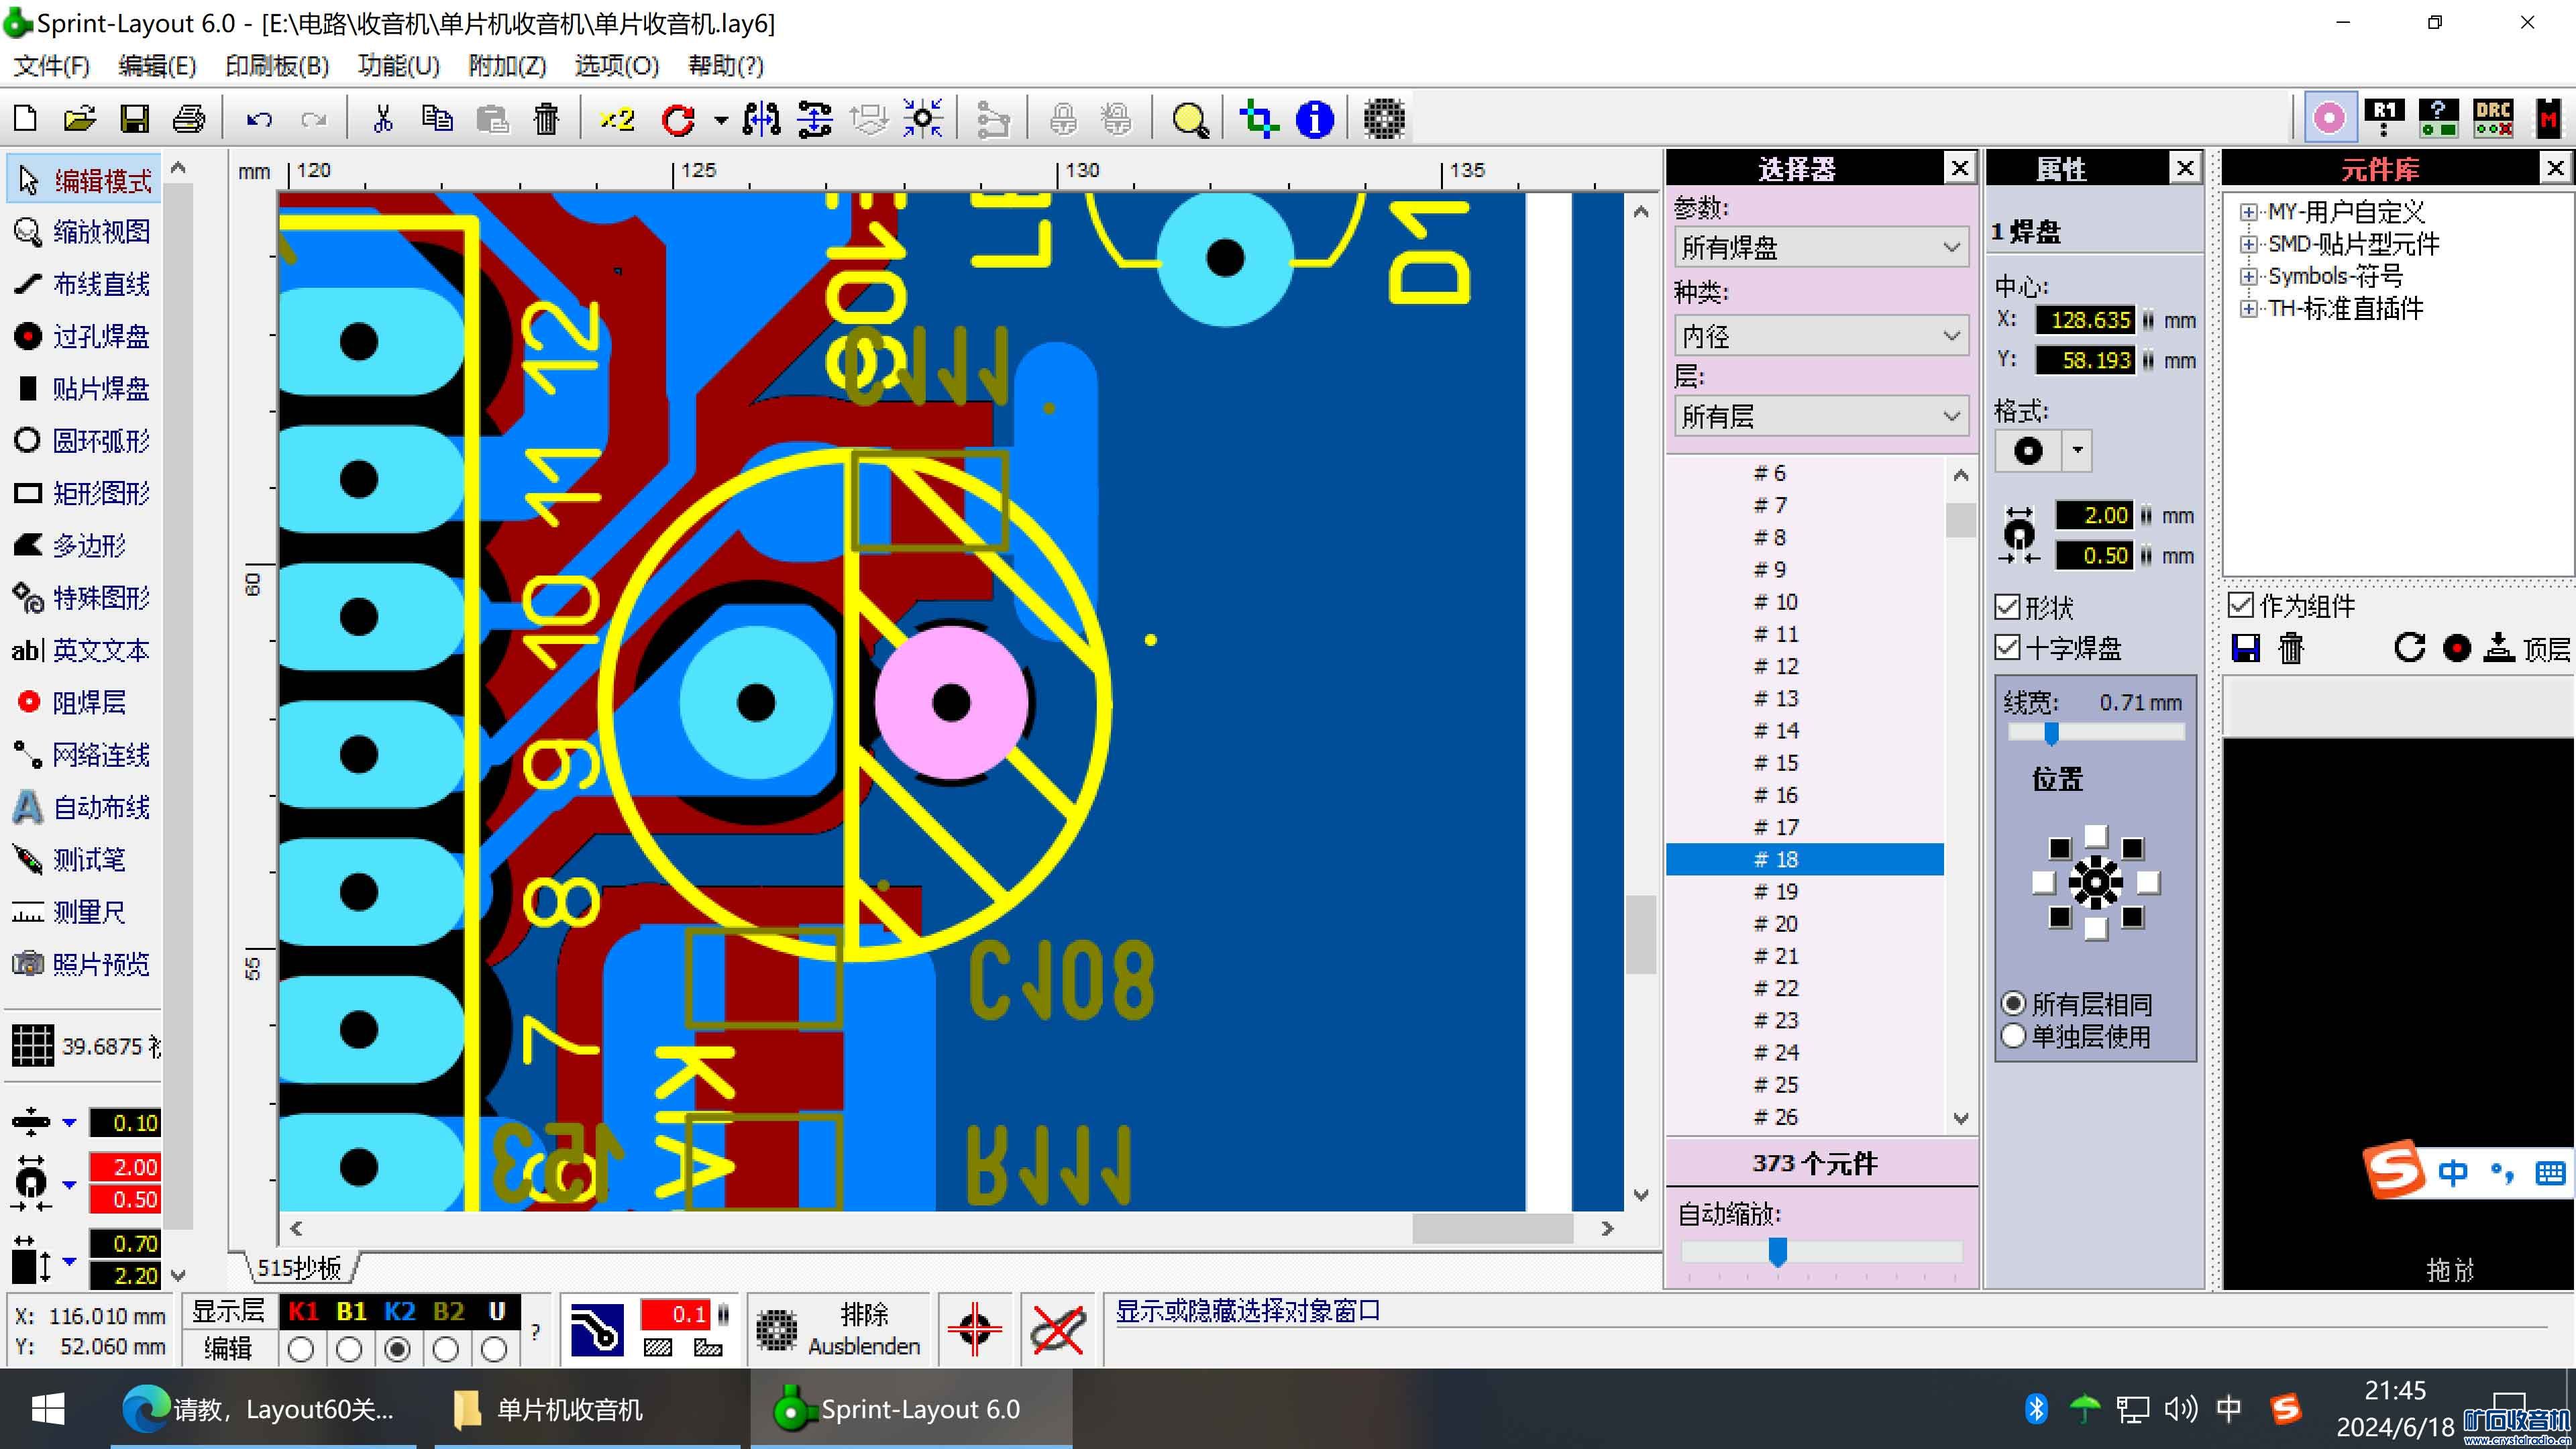Open the DRC check panel icon

pyautogui.click(x=2493, y=119)
